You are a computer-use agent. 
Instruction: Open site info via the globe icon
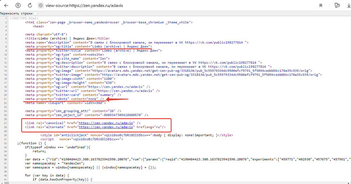[41, 5]
